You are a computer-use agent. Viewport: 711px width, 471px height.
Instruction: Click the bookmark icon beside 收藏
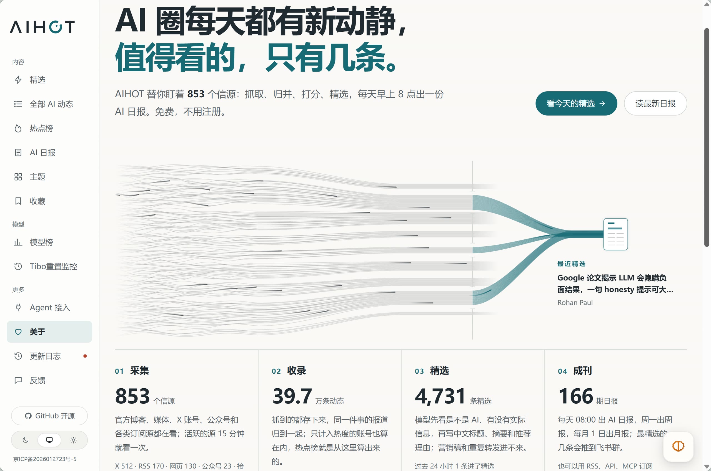pos(18,201)
